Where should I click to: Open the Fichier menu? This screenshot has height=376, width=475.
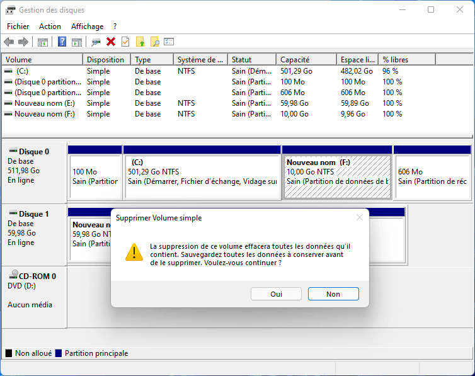18,26
